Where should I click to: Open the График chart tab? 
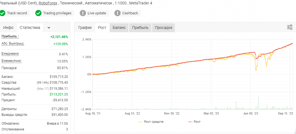click(x=85, y=28)
